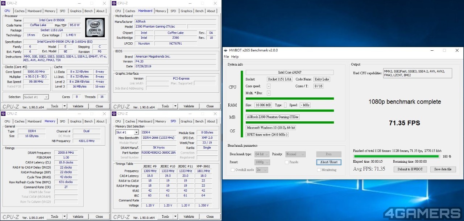Click the NB Frequency 4301.0 MHz value
The width and height of the screenshot is (464, 221).
pyautogui.click(x=87, y=141)
